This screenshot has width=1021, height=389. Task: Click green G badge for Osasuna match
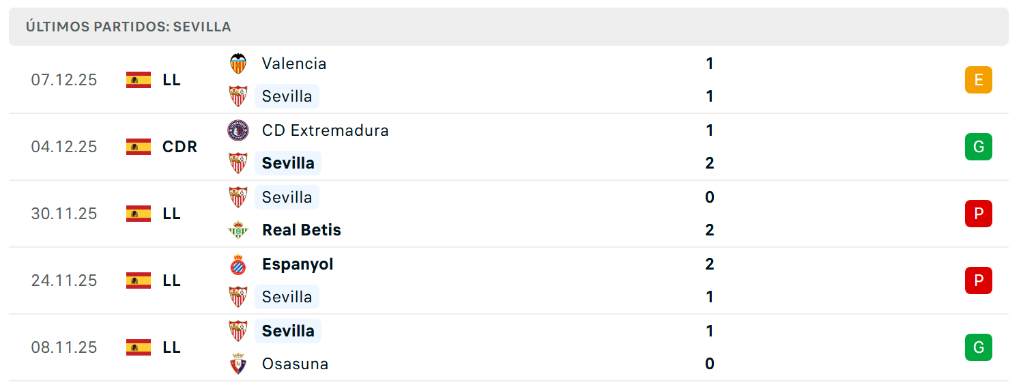[978, 347]
